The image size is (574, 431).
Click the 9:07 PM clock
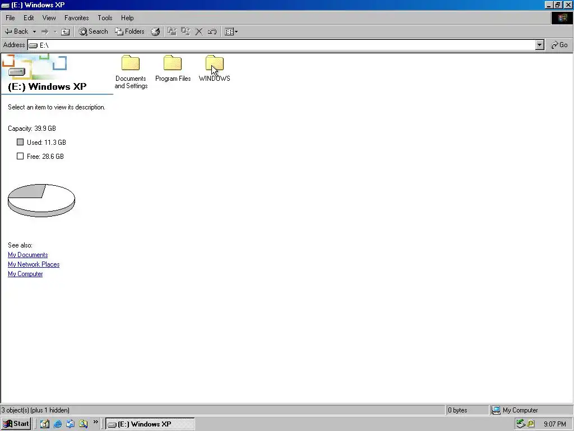(554, 424)
